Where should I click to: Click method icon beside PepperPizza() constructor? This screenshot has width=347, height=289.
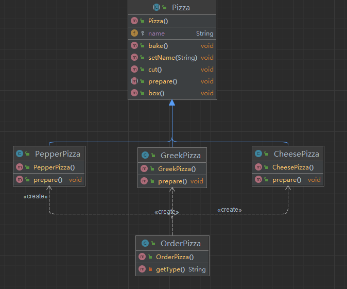coord(20,167)
